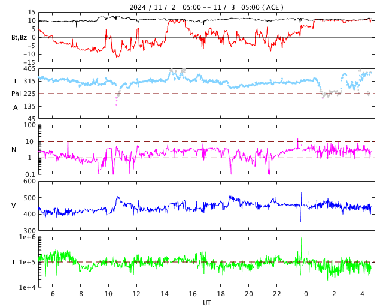Image resolution: width=383 pixels, height=307 pixels.
Task: Click the '45' tick label
Action: click(32, 119)
